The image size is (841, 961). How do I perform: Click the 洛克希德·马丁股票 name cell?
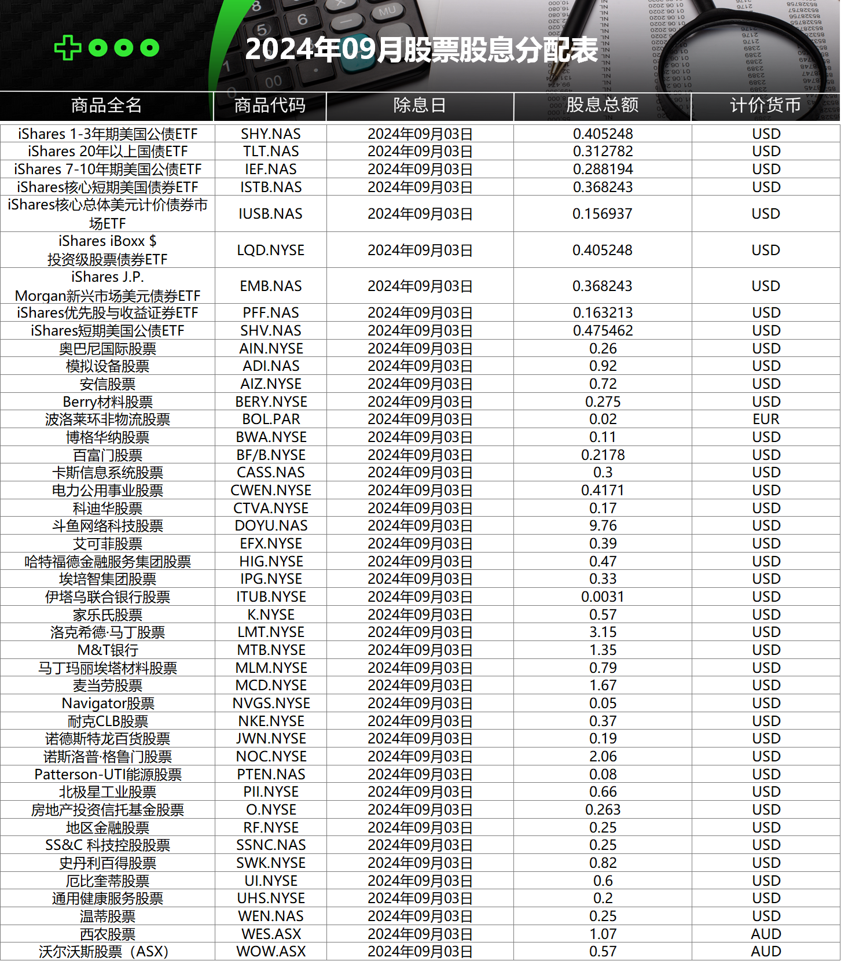click(x=108, y=632)
